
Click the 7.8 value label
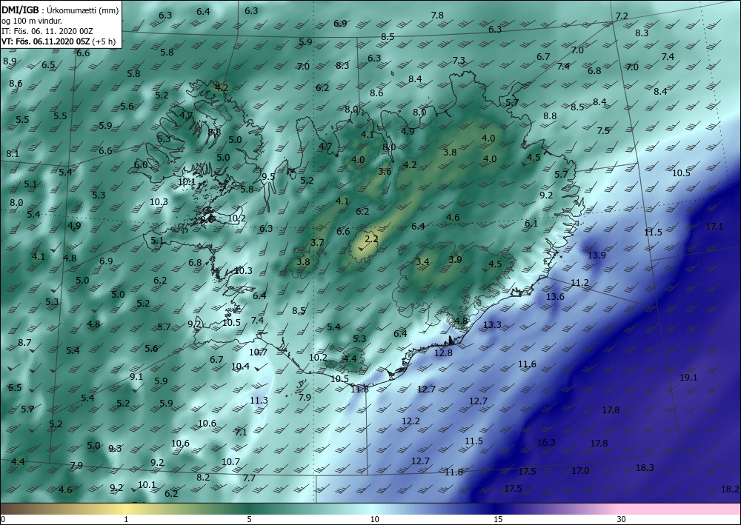coord(437,15)
